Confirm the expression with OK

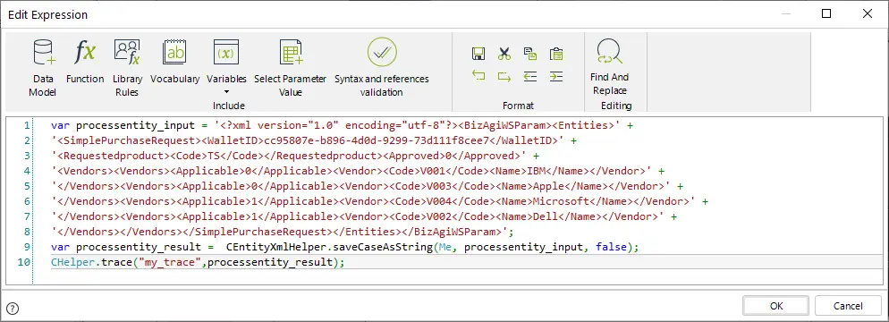pyautogui.click(x=776, y=306)
